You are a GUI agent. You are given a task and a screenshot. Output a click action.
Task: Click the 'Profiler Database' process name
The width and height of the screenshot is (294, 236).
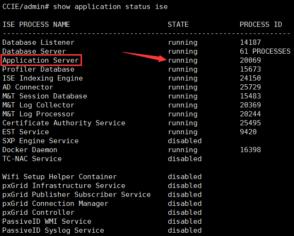click(x=39, y=69)
